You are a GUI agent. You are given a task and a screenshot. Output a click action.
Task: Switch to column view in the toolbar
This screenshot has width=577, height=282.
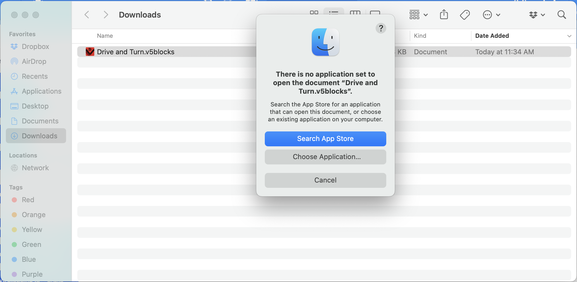point(355,13)
